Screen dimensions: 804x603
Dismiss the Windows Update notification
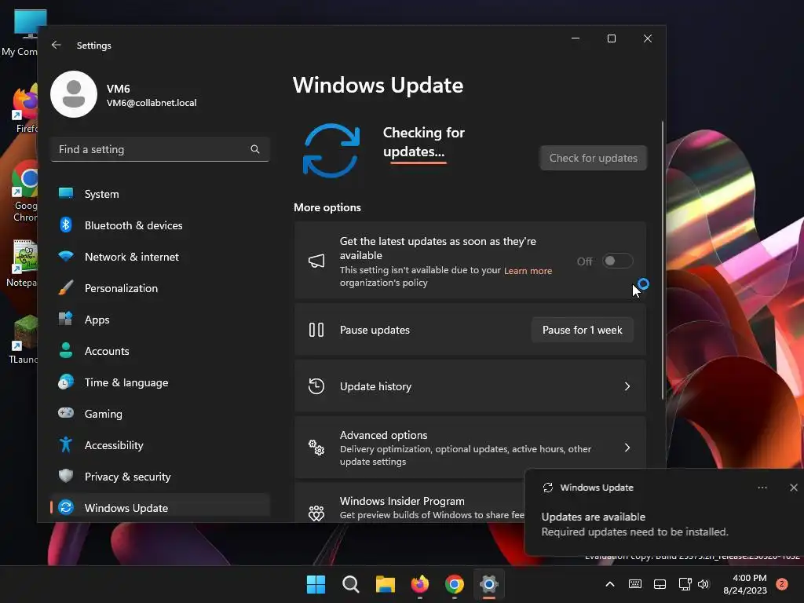[x=794, y=488]
